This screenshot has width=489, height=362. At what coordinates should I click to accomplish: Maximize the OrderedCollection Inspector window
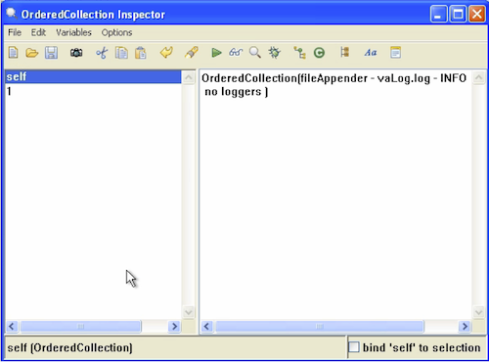458,14
